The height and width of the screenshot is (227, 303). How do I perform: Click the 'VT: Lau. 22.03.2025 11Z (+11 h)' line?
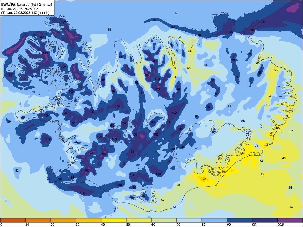[25, 13]
